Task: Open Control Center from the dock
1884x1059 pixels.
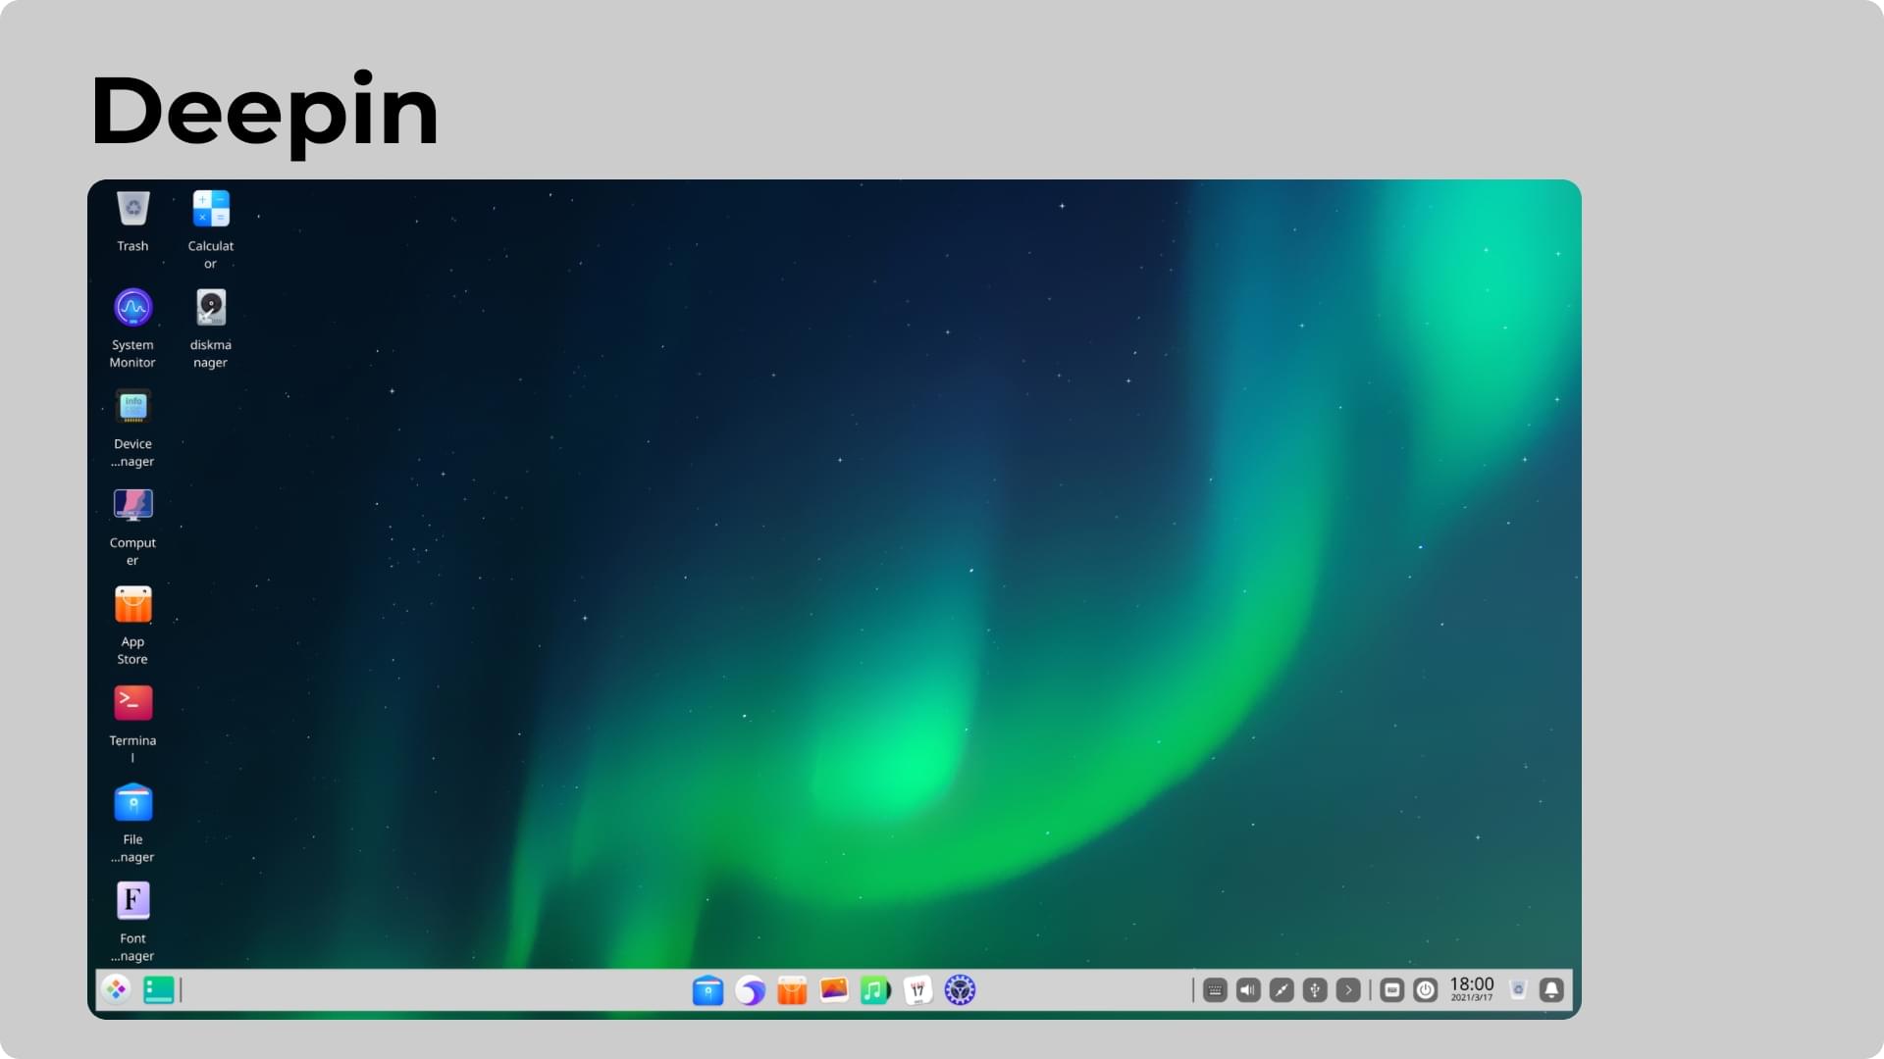Action: tap(960, 990)
